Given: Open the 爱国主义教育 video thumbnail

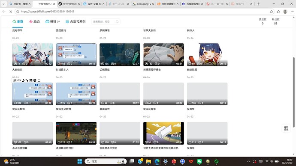Looking at the screenshot, I should click(76, 94).
